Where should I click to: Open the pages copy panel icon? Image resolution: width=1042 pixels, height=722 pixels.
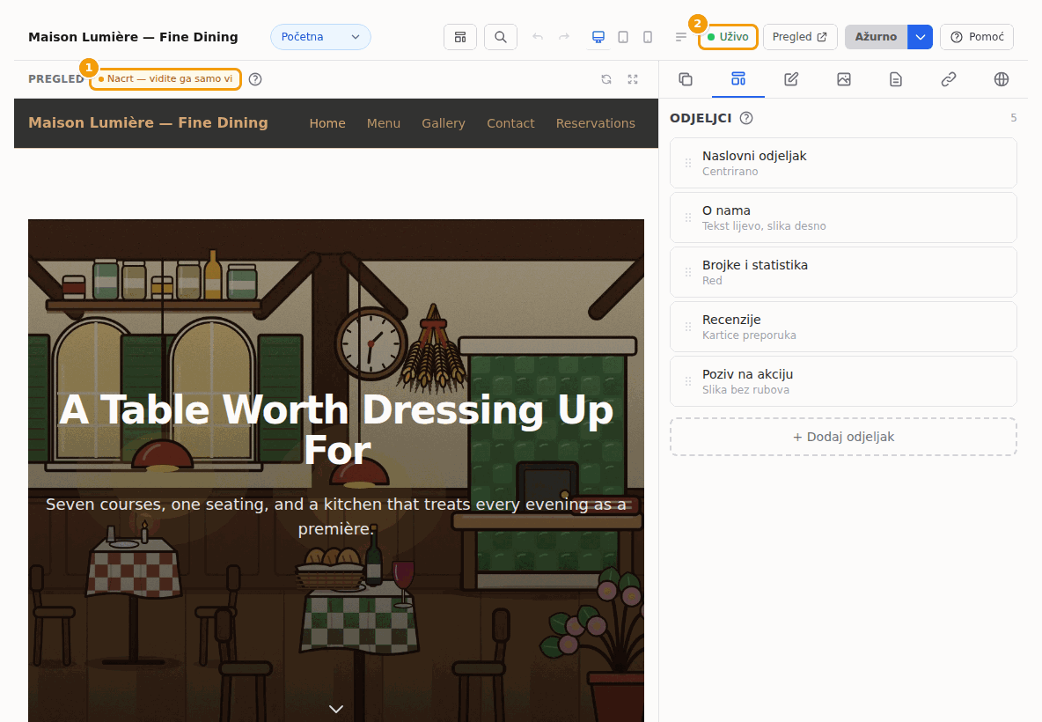tap(686, 79)
